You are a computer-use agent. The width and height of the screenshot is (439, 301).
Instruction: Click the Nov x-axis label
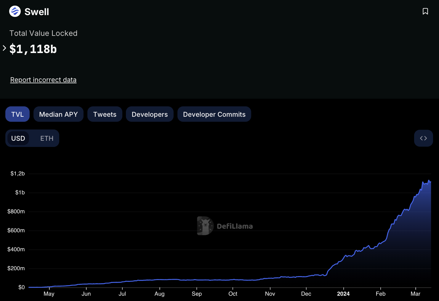270,294
